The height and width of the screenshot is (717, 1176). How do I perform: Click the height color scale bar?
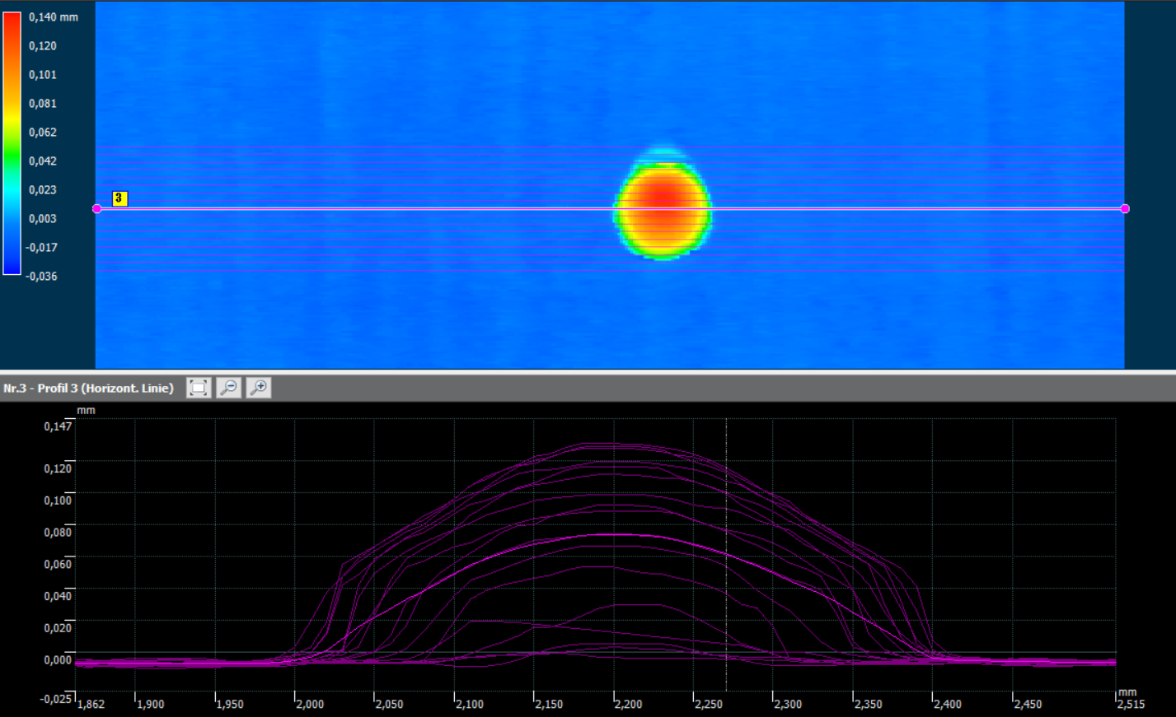pos(12,143)
